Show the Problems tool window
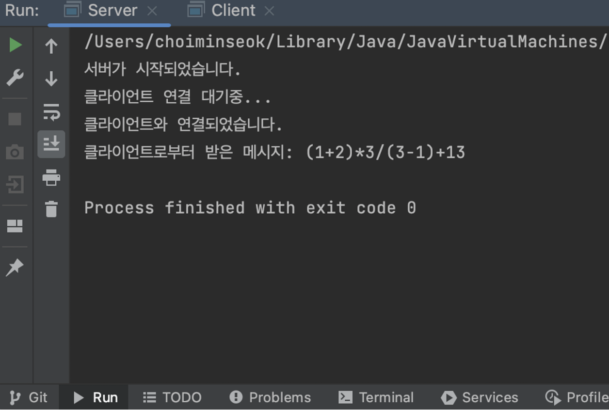This screenshot has height=410, width=609. pyautogui.click(x=270, y=397)
